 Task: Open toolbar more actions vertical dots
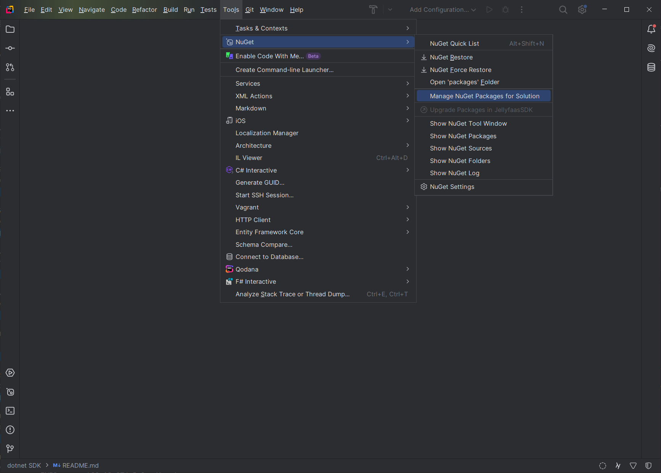[521, 10]
